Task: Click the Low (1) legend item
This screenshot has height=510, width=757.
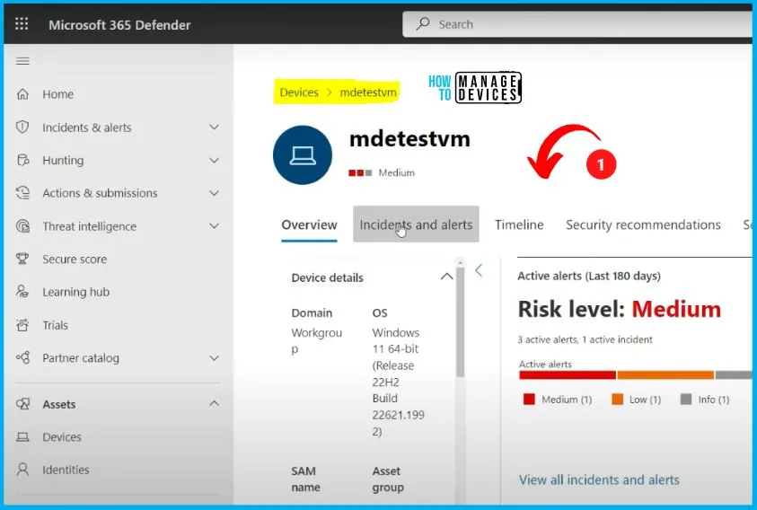Action: pyautogui.click(x=637, y=400)
